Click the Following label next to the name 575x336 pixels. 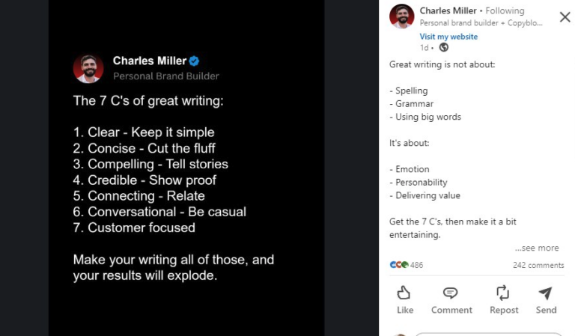click(x=505, y=11)
